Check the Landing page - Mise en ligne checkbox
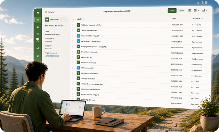This screenshot has height=132, width=219. pos(73,41)
